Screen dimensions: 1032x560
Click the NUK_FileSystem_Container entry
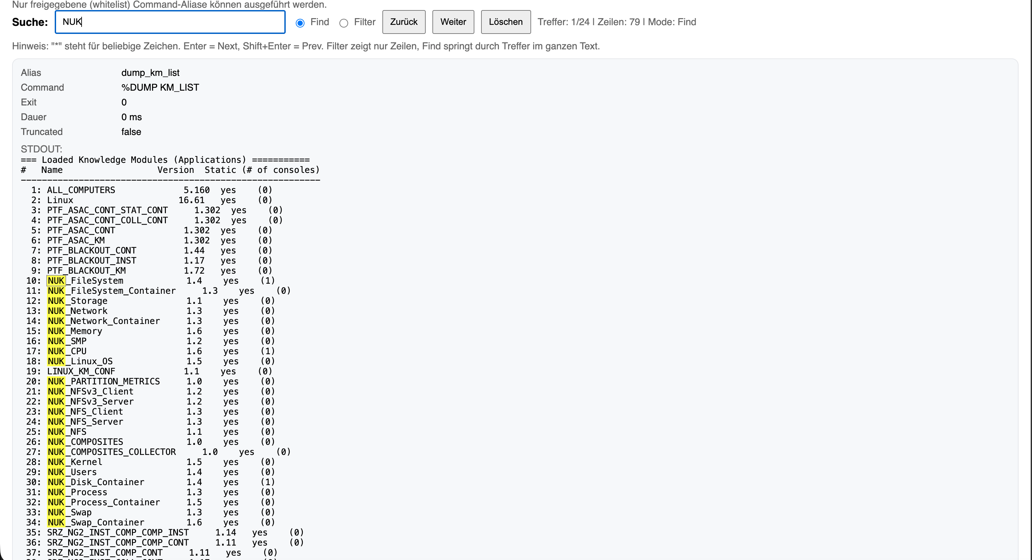coord(111,290)
